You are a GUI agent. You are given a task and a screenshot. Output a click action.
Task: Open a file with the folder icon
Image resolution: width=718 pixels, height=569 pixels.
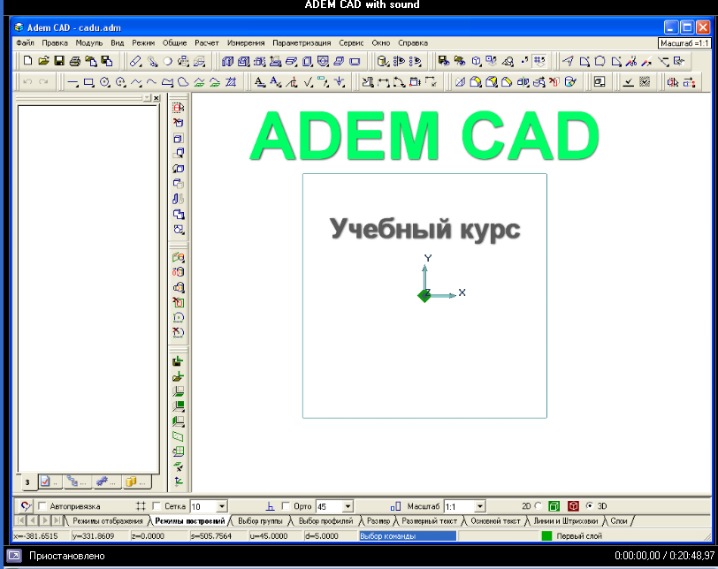[x=43, y=61]
